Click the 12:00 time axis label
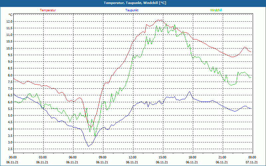Viewport: 266px width, 166px height. point(132,157)
